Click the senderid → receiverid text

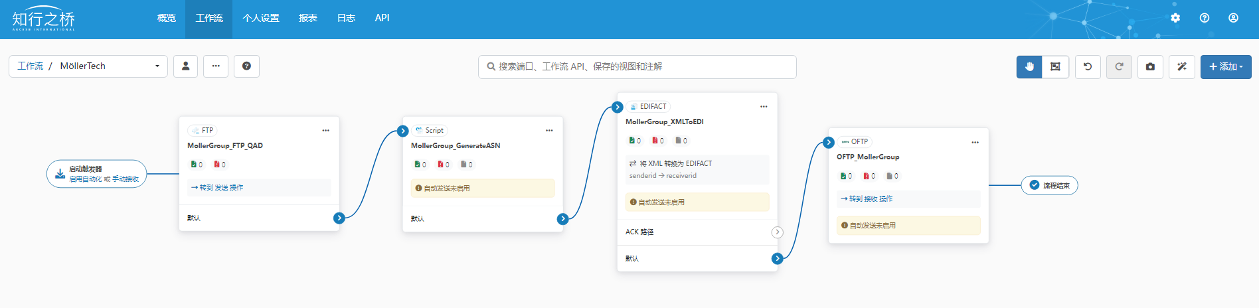[663, 176]
